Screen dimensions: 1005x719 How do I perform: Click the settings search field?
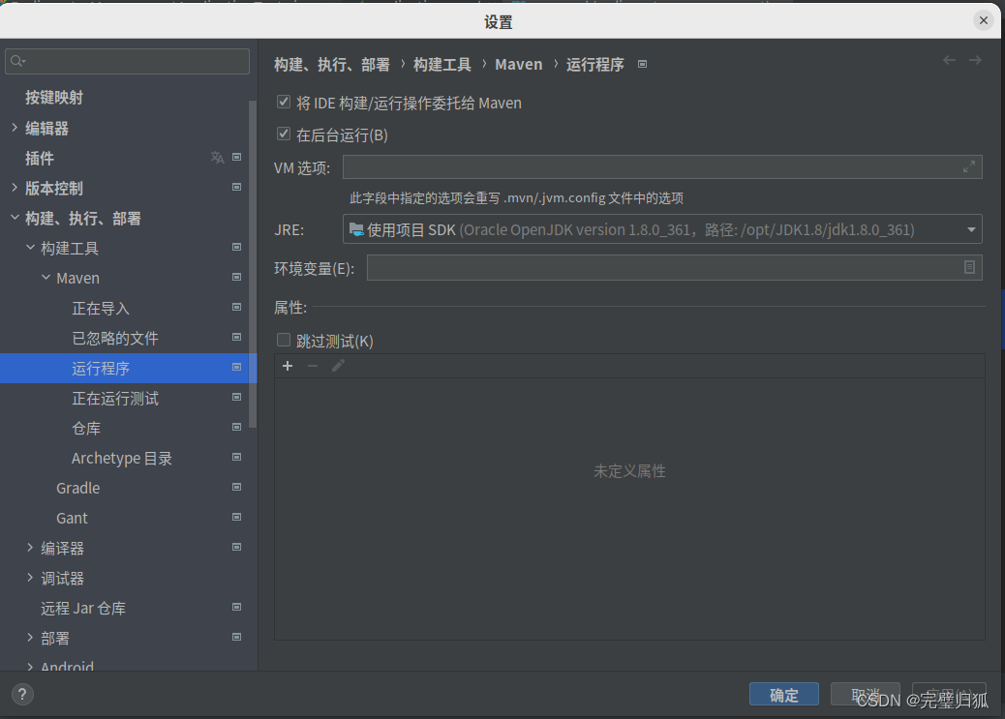tap(127, 61)
